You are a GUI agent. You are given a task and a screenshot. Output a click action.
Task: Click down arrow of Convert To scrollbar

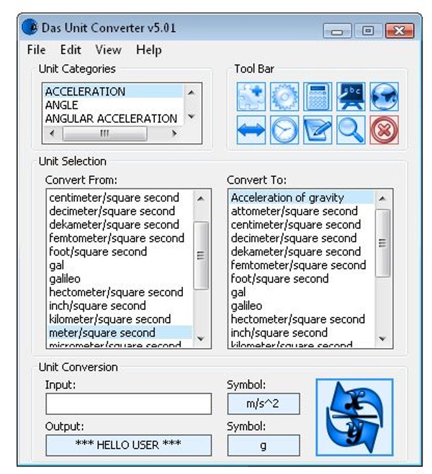382,339
